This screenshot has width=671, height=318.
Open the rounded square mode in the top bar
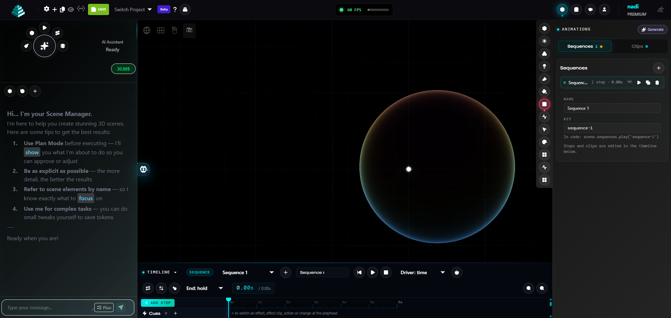(x=576, y=9)
